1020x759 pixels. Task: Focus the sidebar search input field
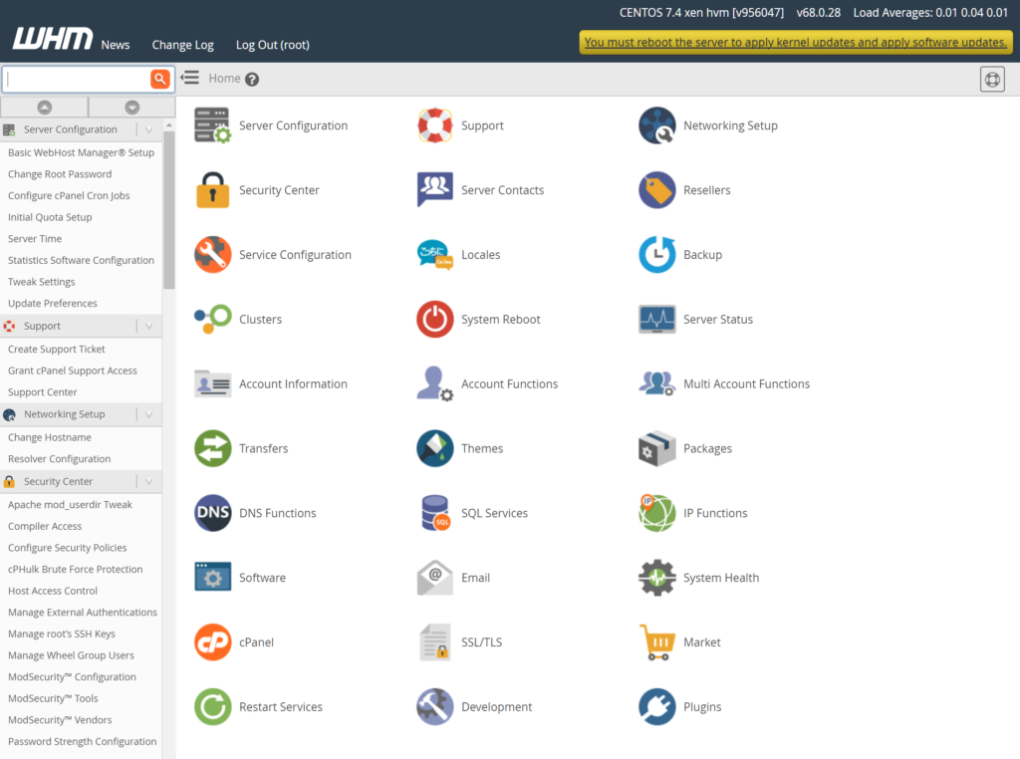[76, 79]
